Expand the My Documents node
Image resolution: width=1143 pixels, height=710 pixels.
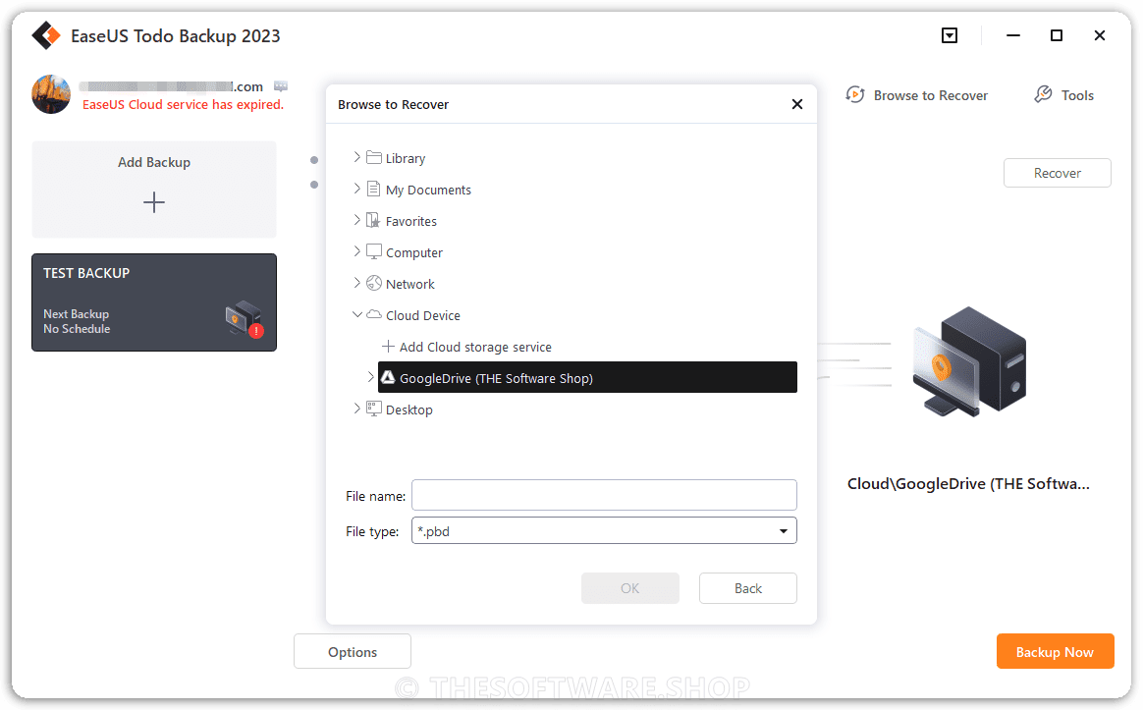tap(356, 189)
